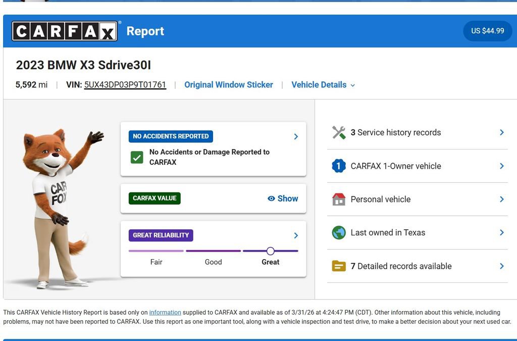The image size is (517, 341).
Task: Click the globe icon beside Last owned in Texas
Action: tap(338, 232)
